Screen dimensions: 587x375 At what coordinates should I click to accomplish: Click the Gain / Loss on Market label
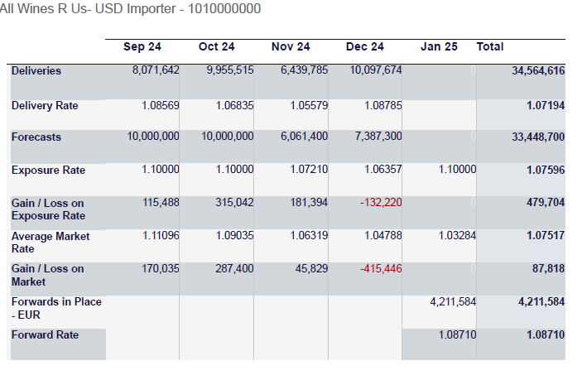pyautogui.click(x=47, y=275)
